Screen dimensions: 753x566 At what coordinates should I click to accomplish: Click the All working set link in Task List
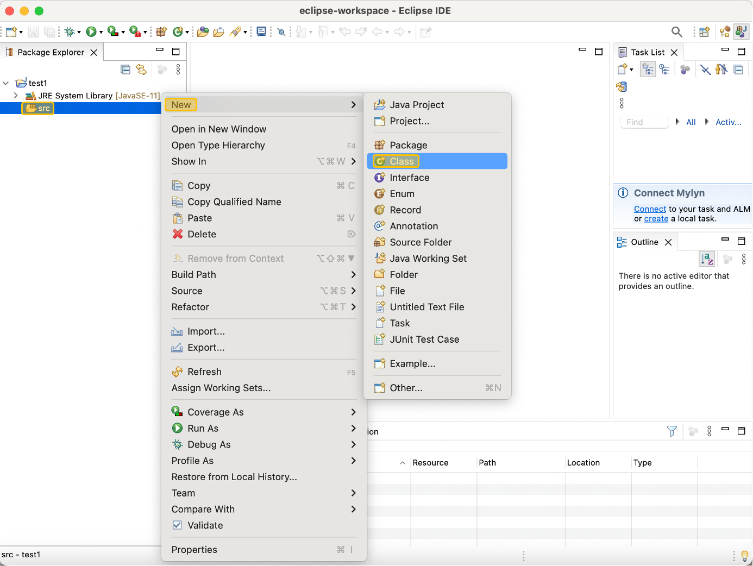691,122
